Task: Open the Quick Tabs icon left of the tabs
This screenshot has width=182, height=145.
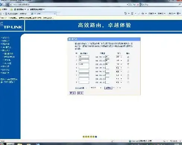Action: click(x=1, y=14)
